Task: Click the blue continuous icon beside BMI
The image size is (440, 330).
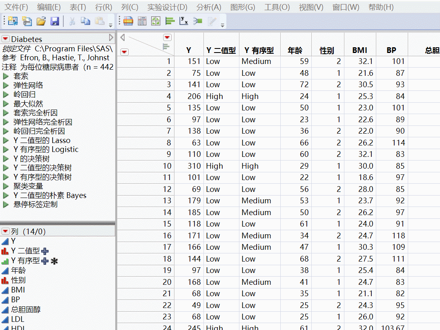Action: click(x=4, y=290)
